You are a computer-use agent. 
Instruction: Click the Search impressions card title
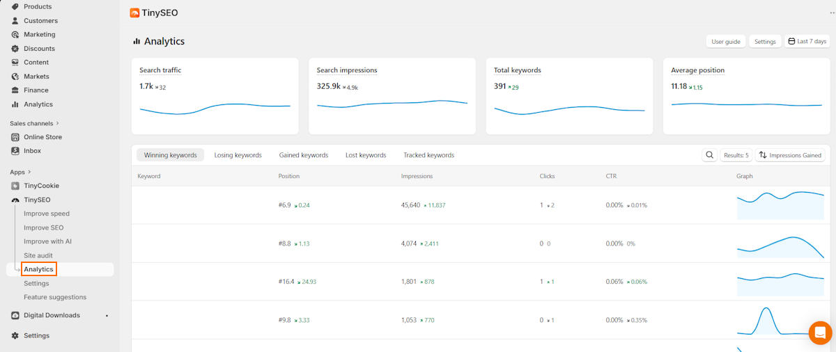(347, 70)
